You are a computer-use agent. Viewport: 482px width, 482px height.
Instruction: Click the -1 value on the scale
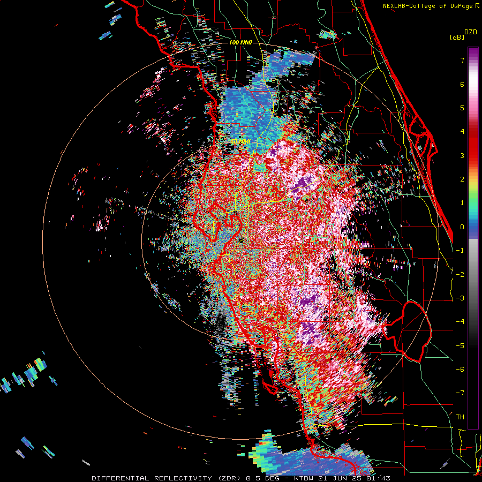click(460, 251)
